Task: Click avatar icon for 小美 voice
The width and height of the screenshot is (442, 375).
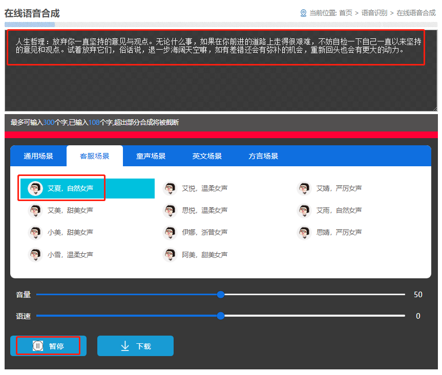Action: (35, 232)
